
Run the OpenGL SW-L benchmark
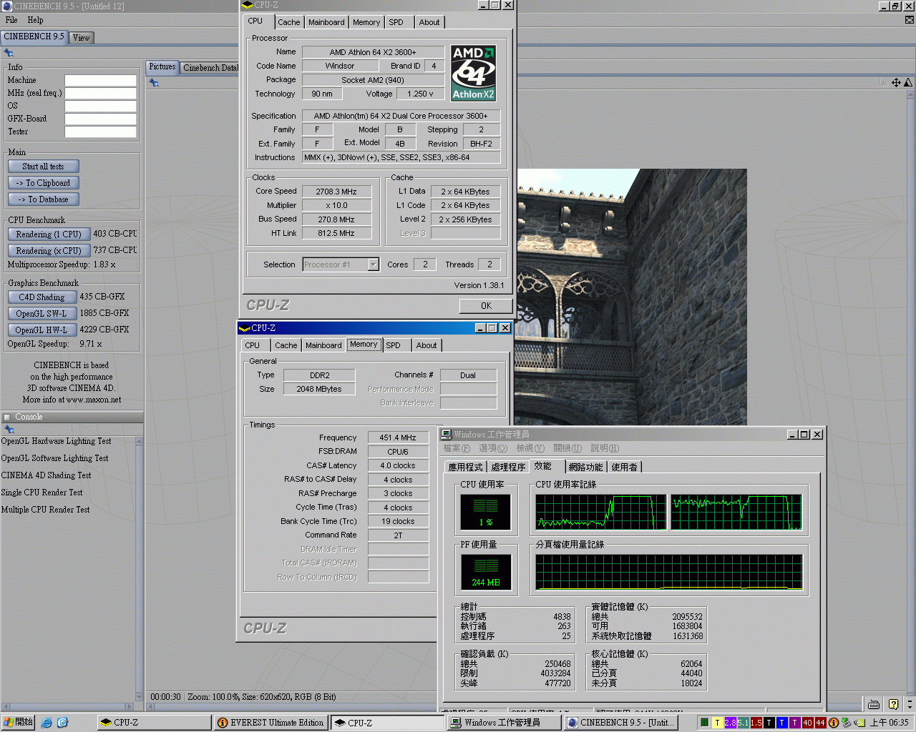[42, 314]
